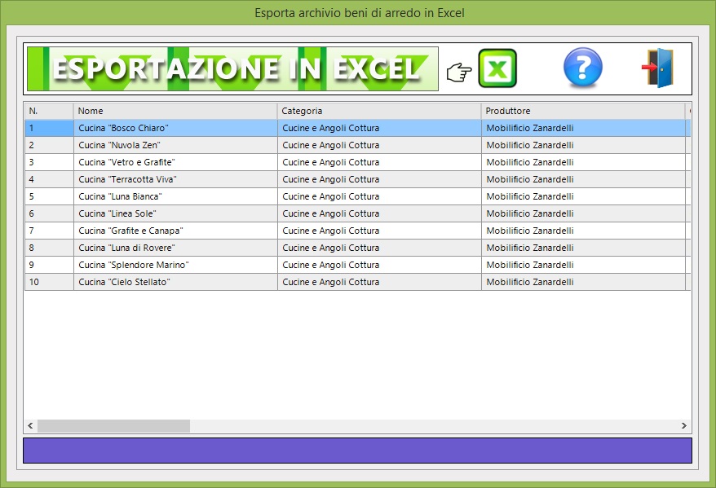The height and width of the screenshot is (488, 716).
Task: Sort by the Nome column header
Action: click(175, 111)
